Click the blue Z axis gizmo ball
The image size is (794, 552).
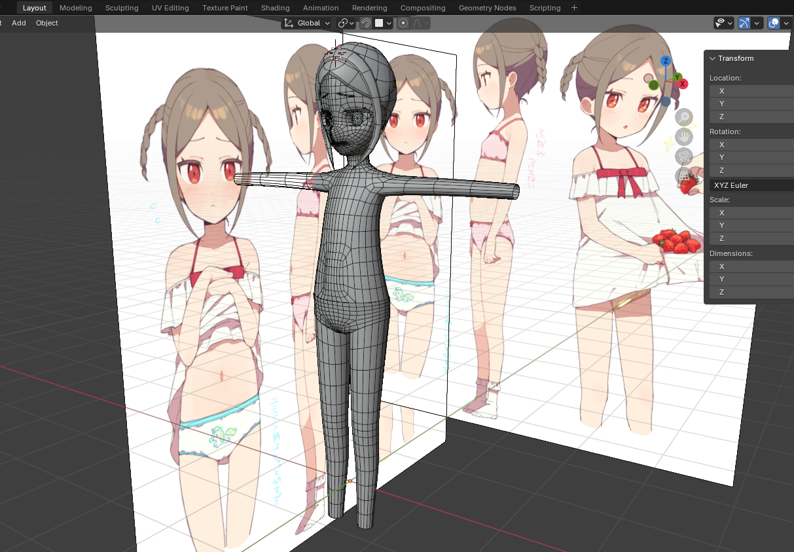[x=666, y=61]
